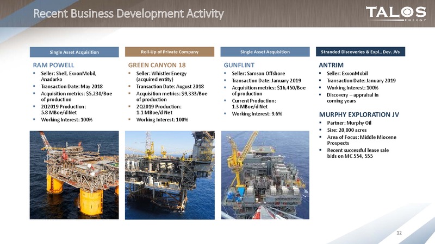
Task: Click 'Seller: Samson Offshore' text
Action: point(258,73)
